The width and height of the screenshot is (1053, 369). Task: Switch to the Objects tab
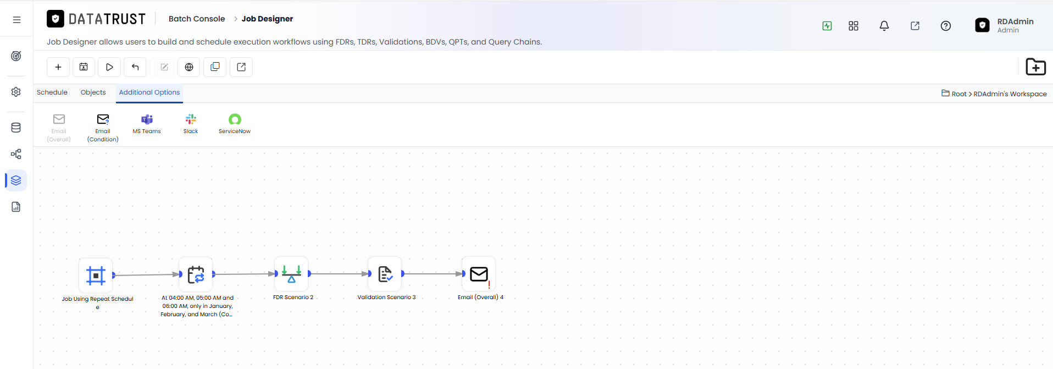click(x=93, y=92)
